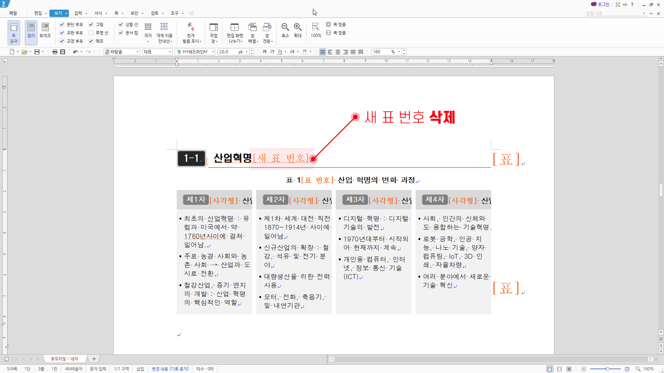The image size is (664, 373).
Task: Select the 튜토리얼 - 내지 document tab
Action: [64, 358]
